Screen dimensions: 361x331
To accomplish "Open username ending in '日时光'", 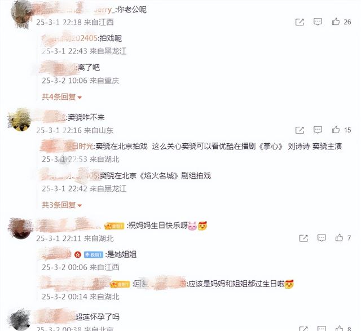I will point(67,146).
